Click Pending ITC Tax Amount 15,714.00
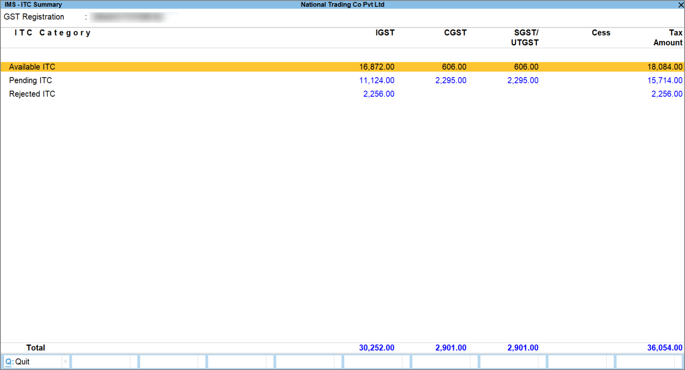The width and height of the screenshot is (685, 370). pos(665,80)
